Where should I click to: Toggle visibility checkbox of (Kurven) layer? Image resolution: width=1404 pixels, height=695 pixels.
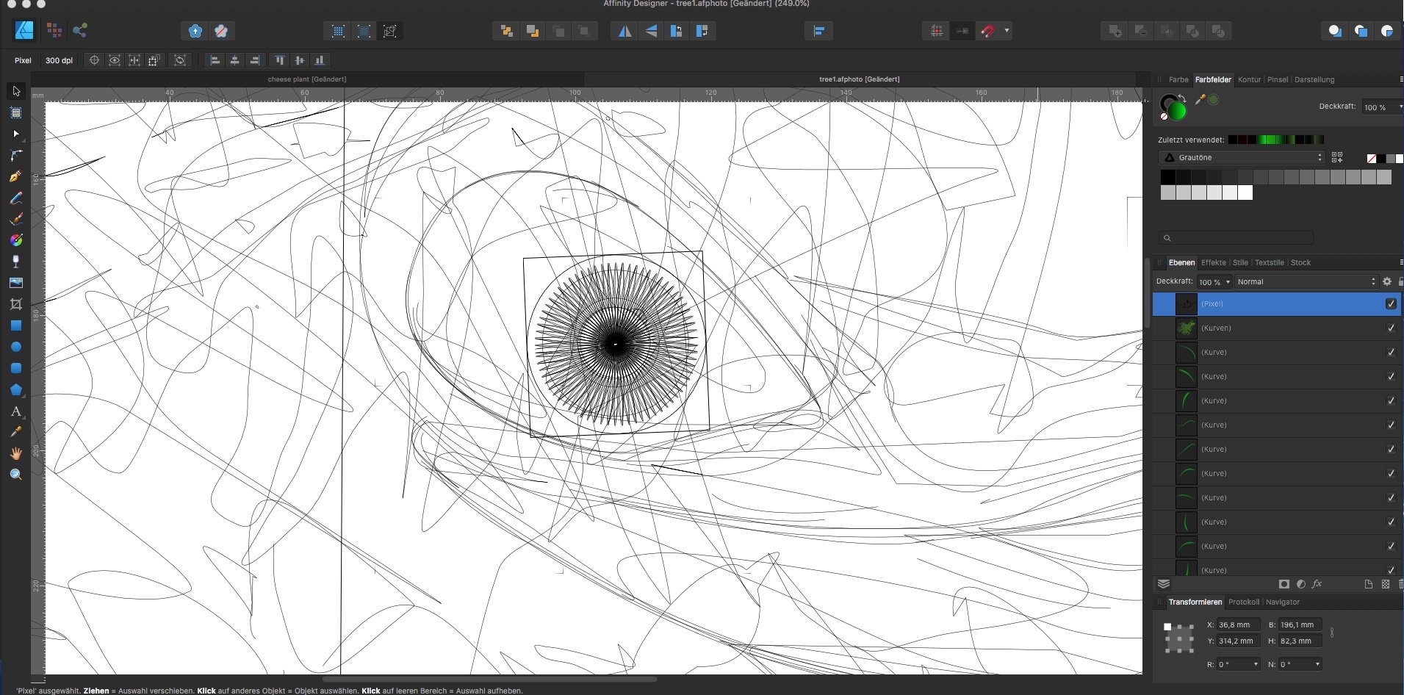1391,328
